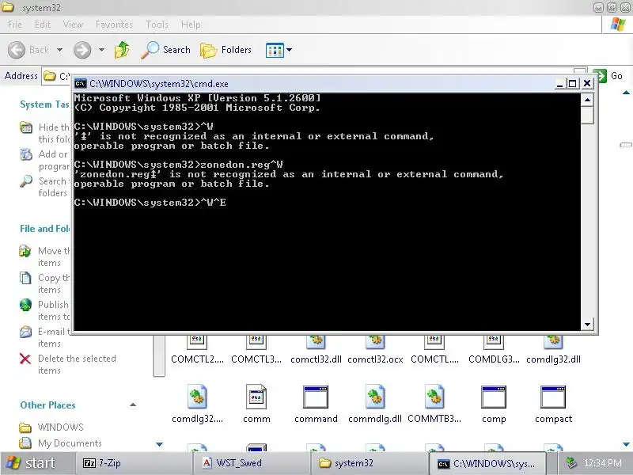The width and height of the screenshot is (633, 475).
Task: Click Hide this folder's contents icon
Action: [x=26, y=127]
